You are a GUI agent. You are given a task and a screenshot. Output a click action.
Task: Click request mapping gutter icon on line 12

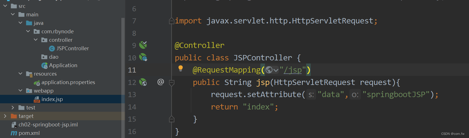click(x=143, y=82)
